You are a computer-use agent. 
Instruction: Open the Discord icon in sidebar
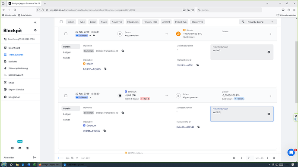20,148
